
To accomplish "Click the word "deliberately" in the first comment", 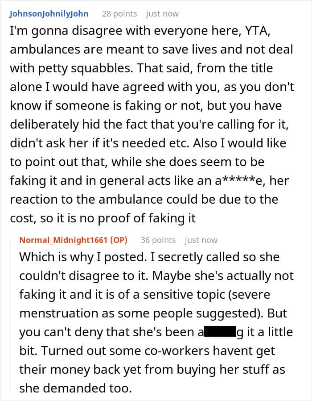I will pos(45,125).
